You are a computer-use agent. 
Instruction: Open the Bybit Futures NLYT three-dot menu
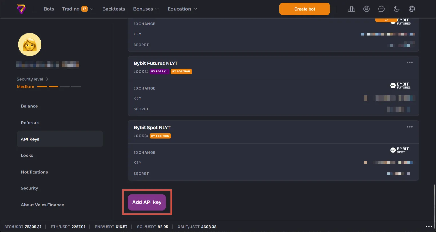click(410, 62)
